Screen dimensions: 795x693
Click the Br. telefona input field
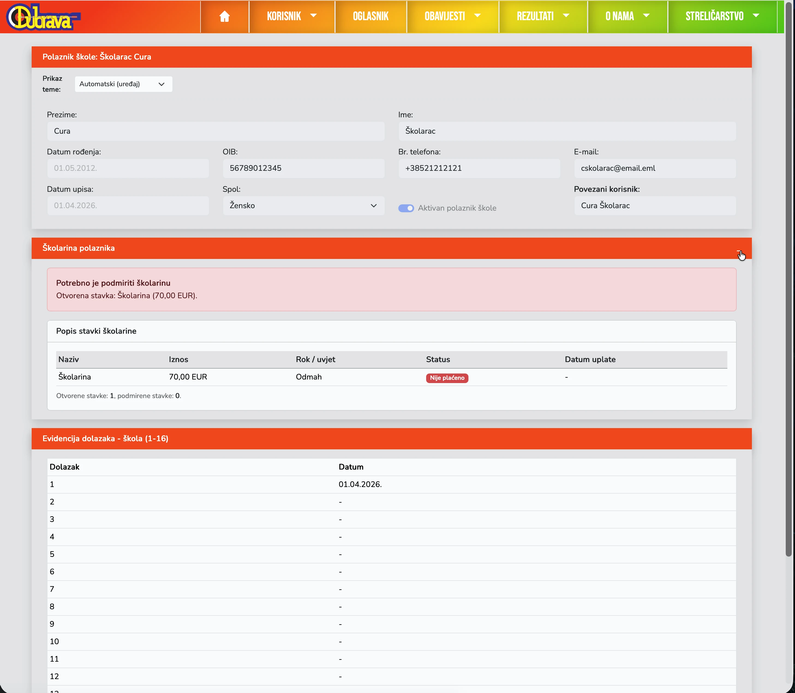click(479, 168)
